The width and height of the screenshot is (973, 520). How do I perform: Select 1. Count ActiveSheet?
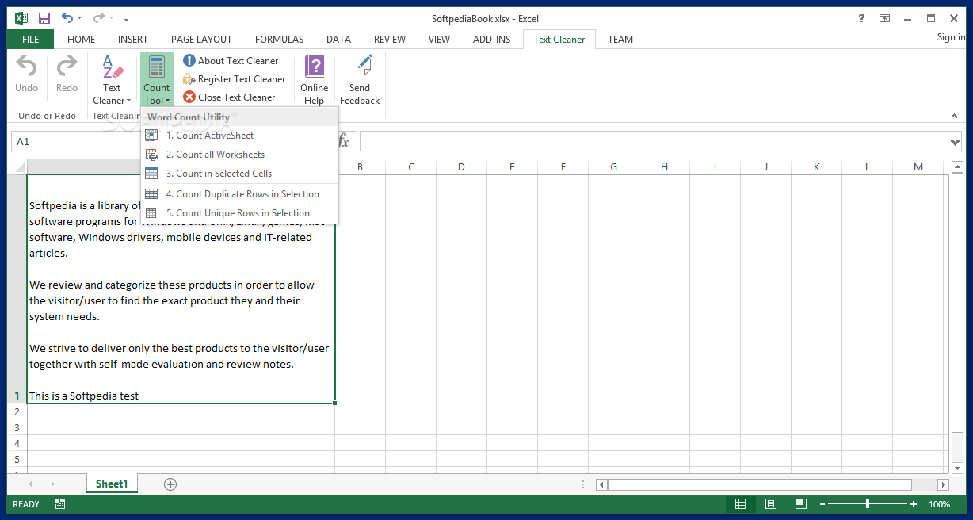pyautogui.click(x=239, y=136)
